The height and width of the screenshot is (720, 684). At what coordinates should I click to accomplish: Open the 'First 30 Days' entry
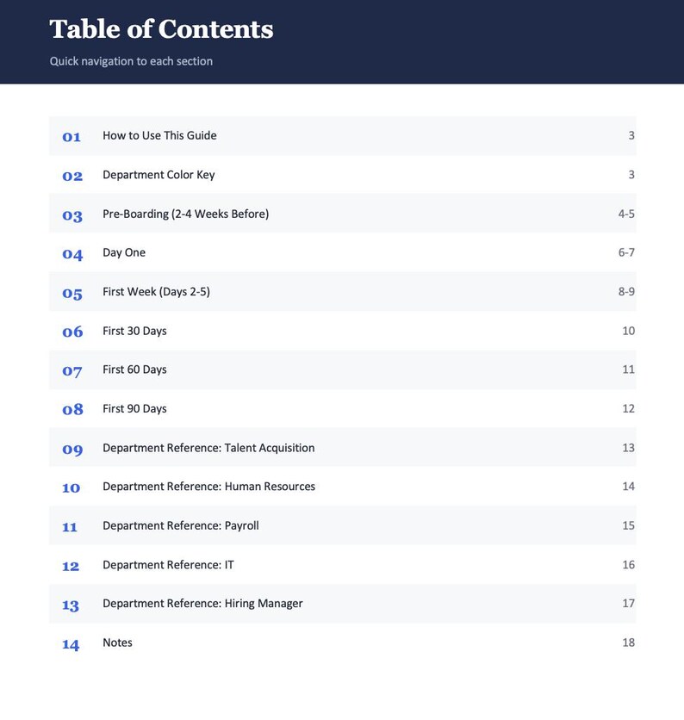[x=342, y=331]
